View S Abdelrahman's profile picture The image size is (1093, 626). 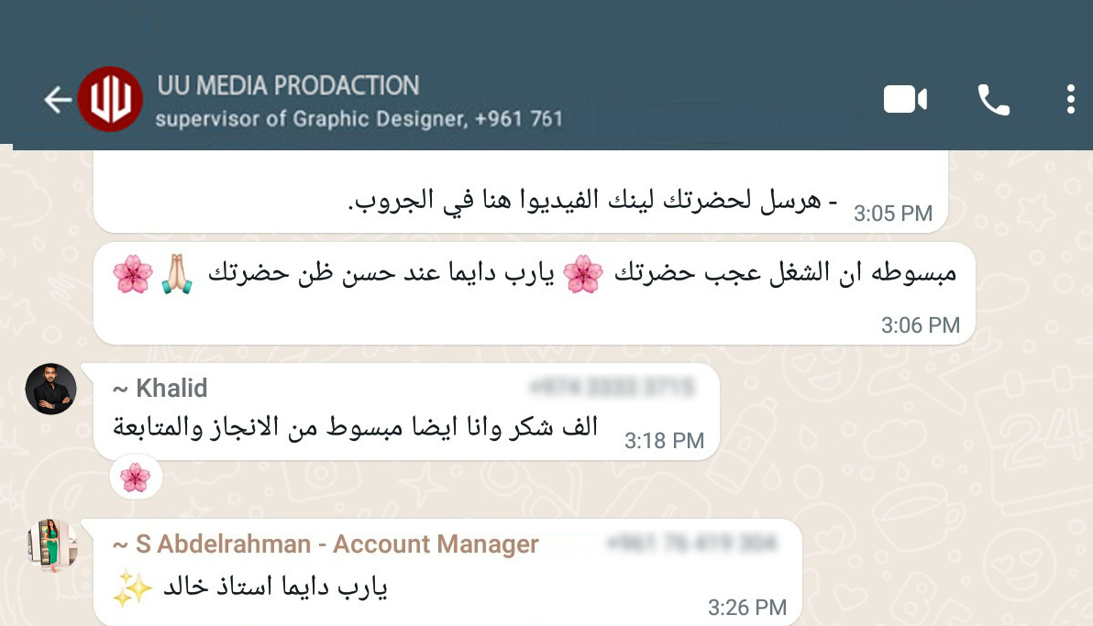point(51,545)
